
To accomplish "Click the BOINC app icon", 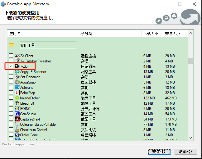I will pos(17,108).
